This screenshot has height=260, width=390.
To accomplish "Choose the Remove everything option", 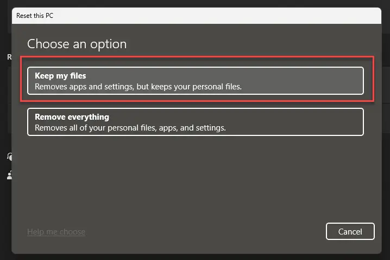I will [195, 122].
